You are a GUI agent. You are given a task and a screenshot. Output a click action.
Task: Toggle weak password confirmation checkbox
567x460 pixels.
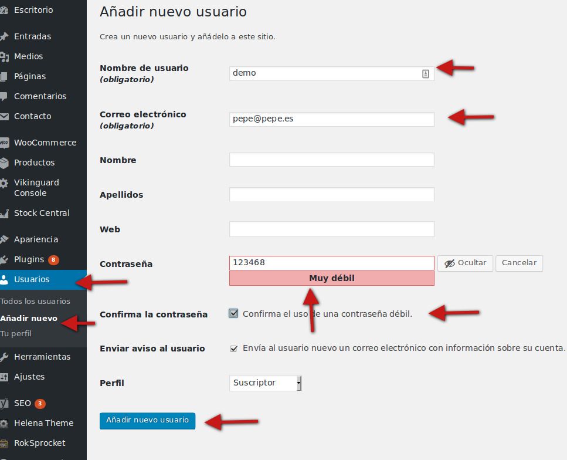coord(233,313)
